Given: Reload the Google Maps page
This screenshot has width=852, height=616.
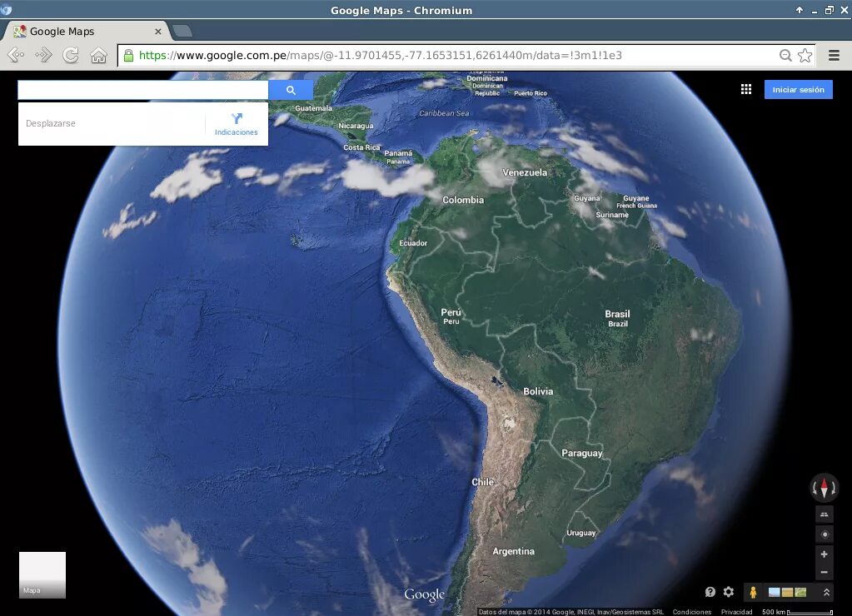Looking at the screenshot, I should point(71,55).
